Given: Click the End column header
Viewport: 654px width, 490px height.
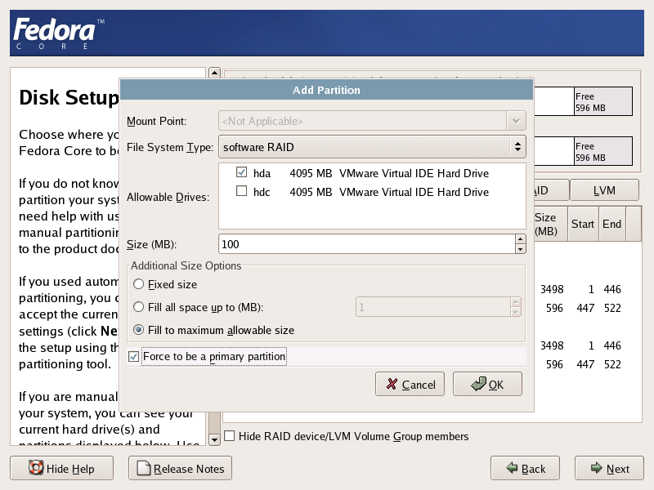Looking at the screenshot, I should (x=611, y=224).
